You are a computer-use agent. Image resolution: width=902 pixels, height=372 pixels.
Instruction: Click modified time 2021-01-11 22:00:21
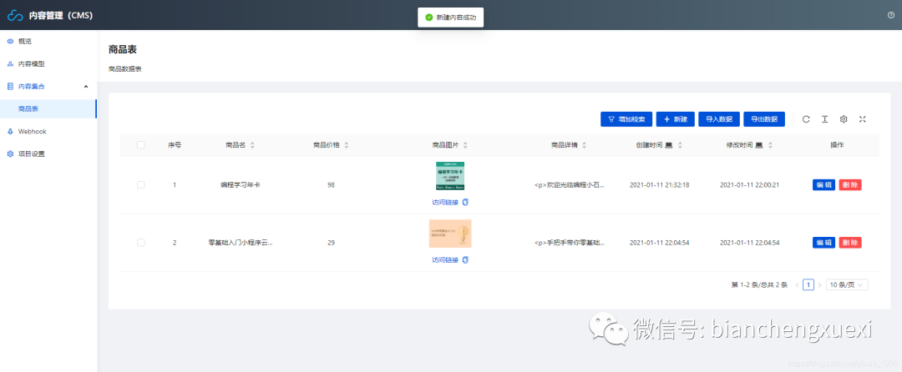(749, 185)
